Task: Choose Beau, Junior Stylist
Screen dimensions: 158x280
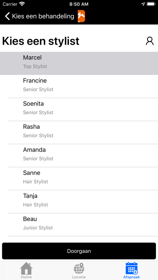Action: click(79, 224)
